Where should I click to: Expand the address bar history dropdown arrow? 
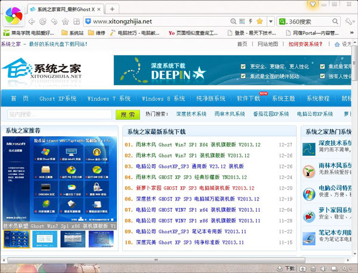(270, 21)
